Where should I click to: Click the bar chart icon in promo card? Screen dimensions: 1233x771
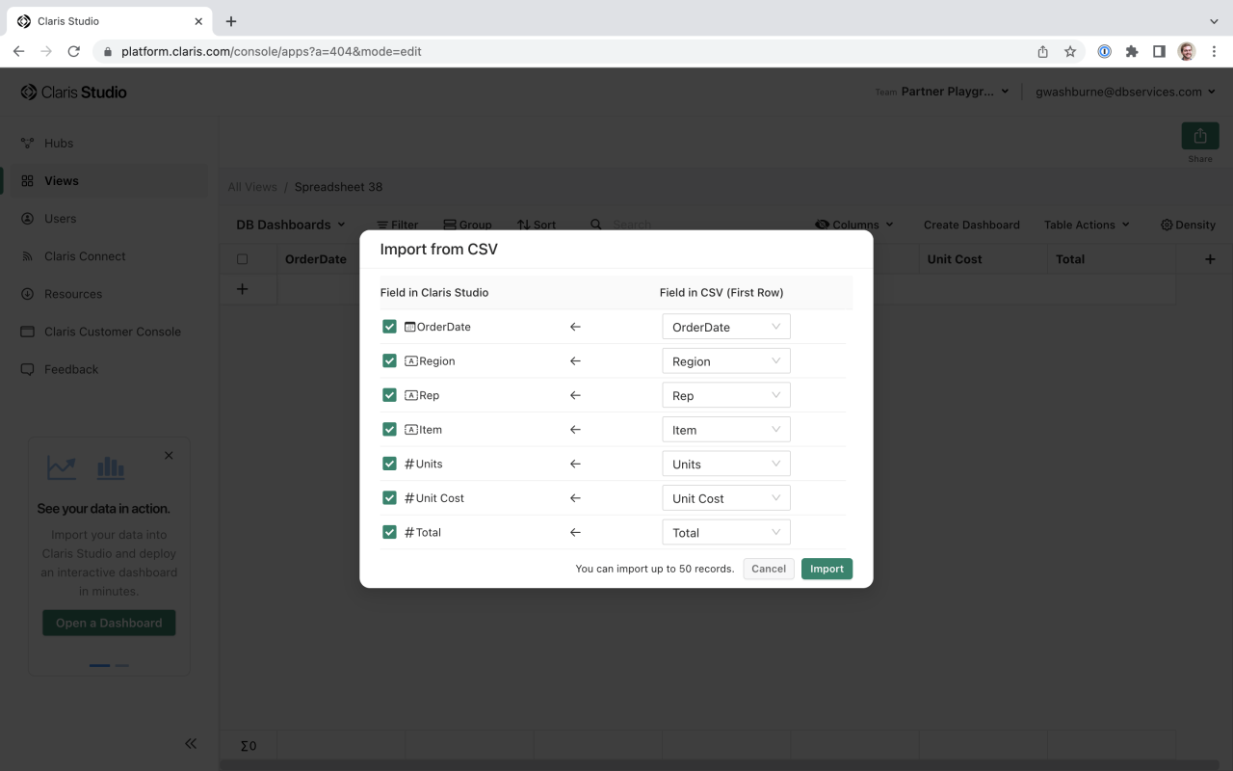(x=111, y=468)
